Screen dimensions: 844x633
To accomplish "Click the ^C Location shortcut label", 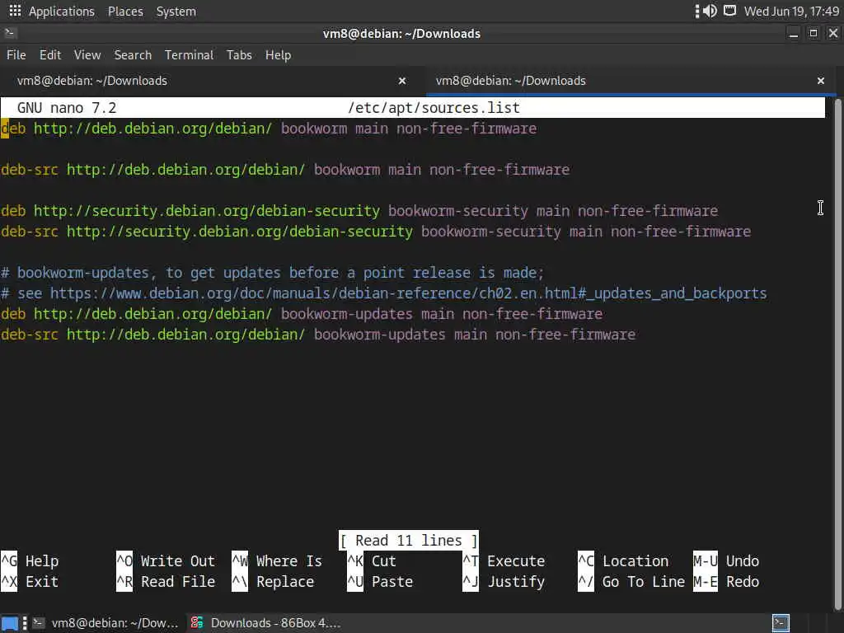I will tap(623, 560).
